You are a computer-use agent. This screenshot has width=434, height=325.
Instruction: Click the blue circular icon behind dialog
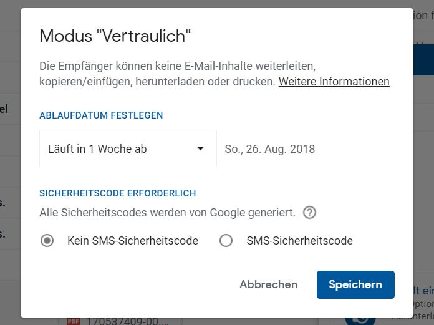tap(360, 319)
